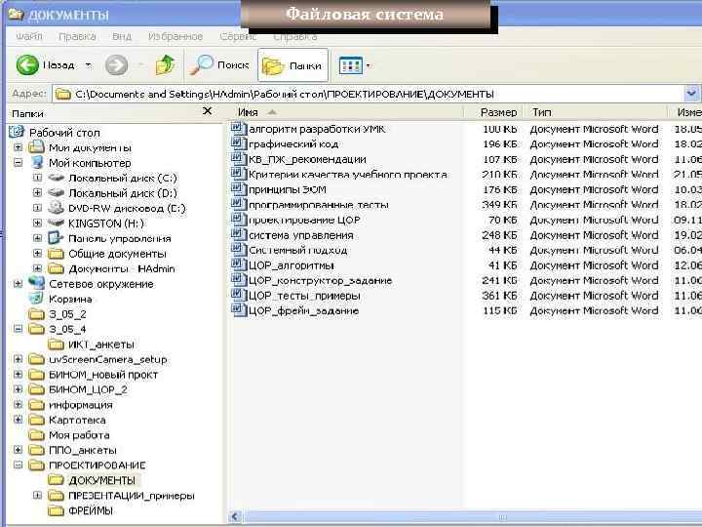Select Критерии качества учебного проекта icon
Image resolution: width=702 pixels, height=527 pixels.
(x=239, y=174)
